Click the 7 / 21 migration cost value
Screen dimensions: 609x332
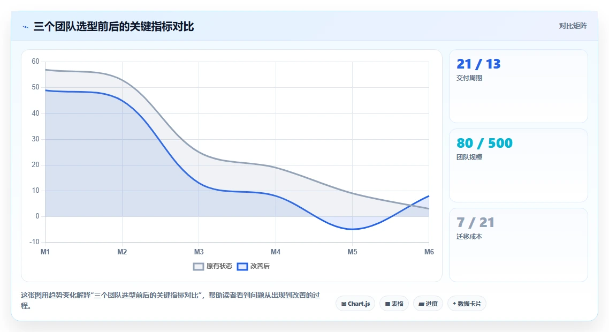475,222
